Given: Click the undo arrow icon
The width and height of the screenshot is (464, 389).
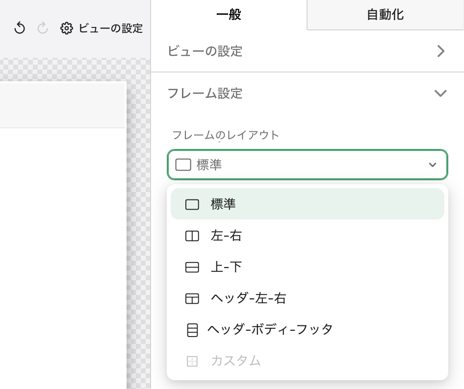Looking at the screenshot, I should 20,28.
